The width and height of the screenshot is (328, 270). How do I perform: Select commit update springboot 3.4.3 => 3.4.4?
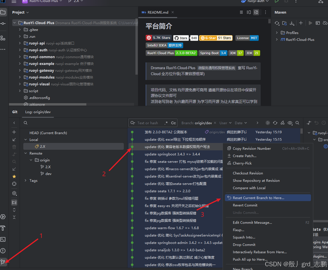coord(172,154)
